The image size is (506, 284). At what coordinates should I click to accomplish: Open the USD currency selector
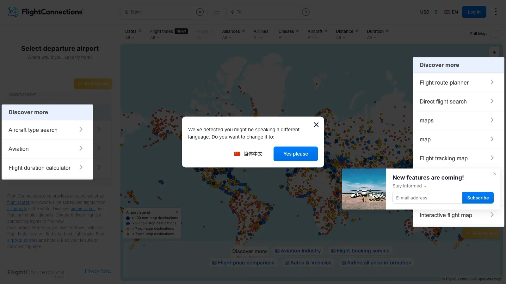429,12
